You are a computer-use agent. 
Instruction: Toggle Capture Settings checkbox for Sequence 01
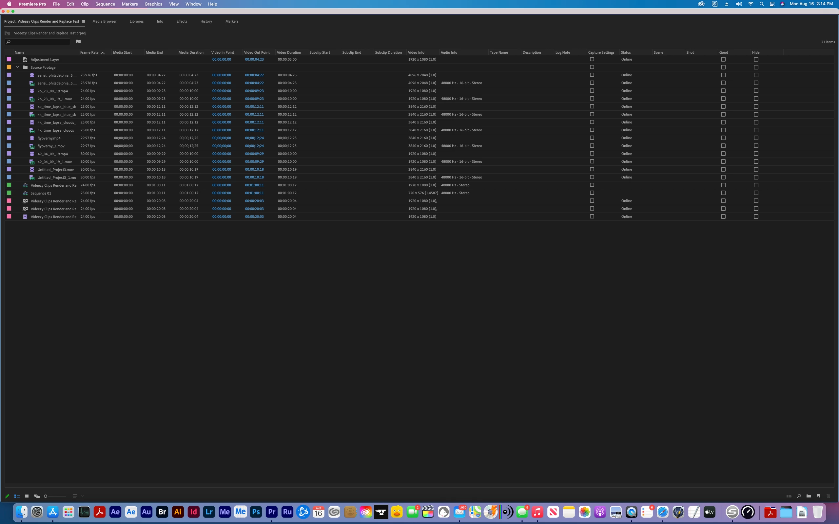(592, 193)
